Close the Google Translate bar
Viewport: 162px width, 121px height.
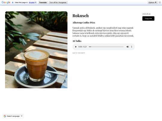click(160, 2)
